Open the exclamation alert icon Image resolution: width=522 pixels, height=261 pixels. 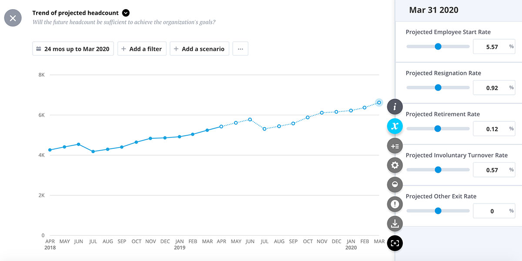pyautogui.click(x=395, y=204)
